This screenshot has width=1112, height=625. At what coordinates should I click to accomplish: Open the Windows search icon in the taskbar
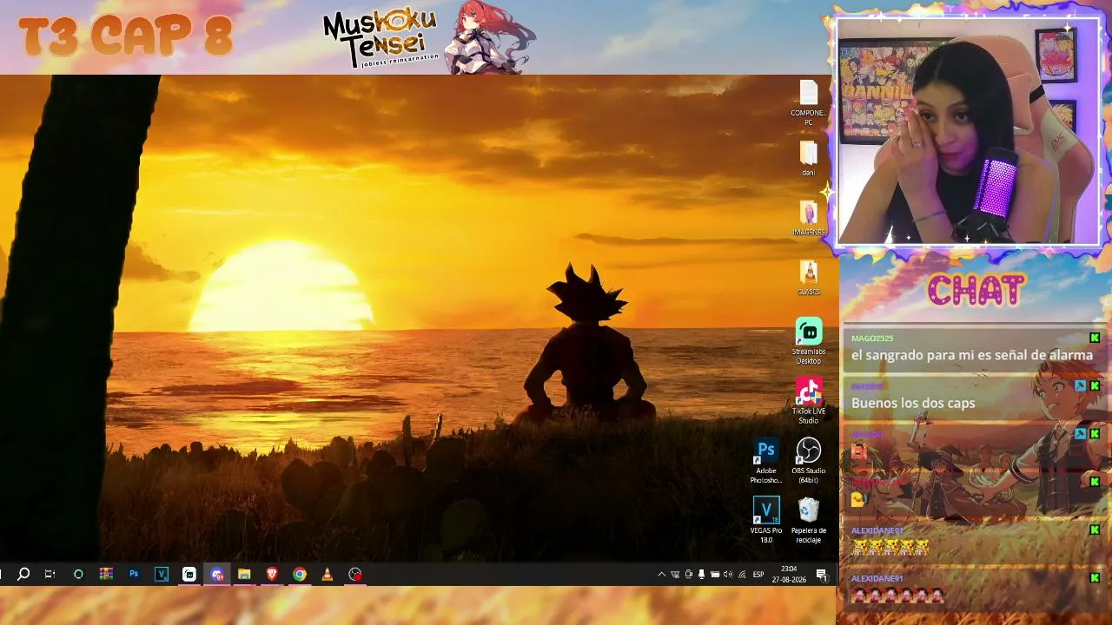pos(23,574)
